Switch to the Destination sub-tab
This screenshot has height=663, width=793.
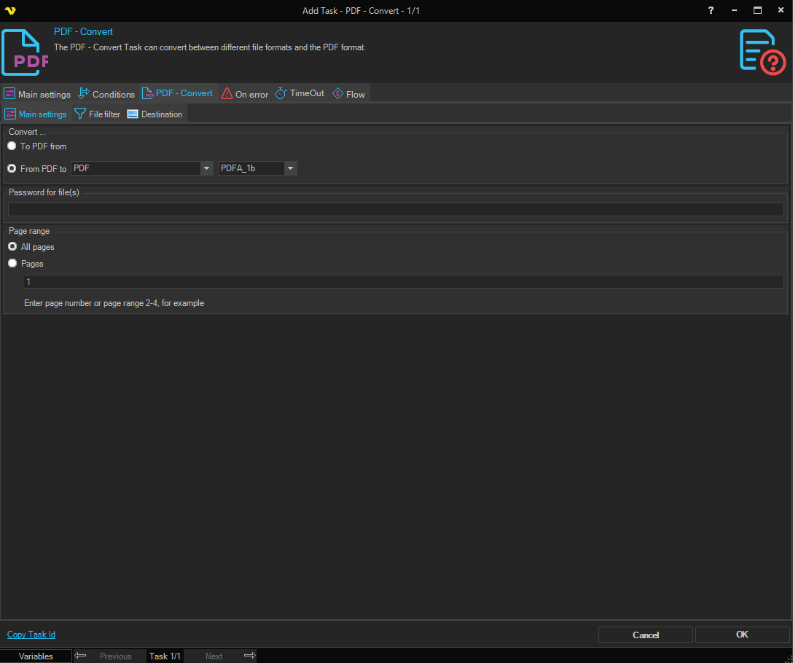point(155,114)
